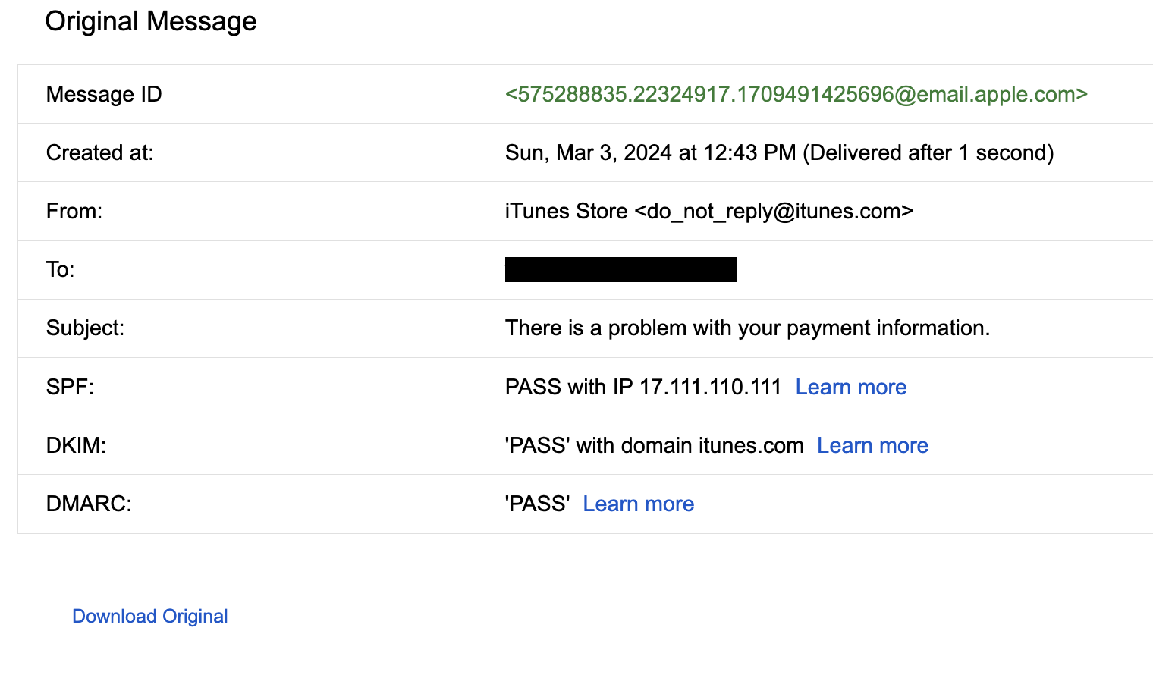
Task: Click the Download Original link
Action: coord(150,616)
